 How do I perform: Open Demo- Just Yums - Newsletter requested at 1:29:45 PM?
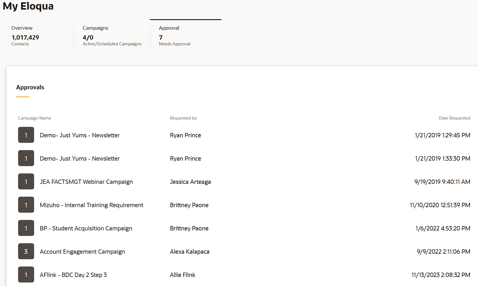click(x=80, y=135)
